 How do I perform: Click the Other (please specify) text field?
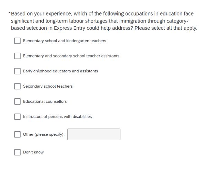[x=94, y=134]
